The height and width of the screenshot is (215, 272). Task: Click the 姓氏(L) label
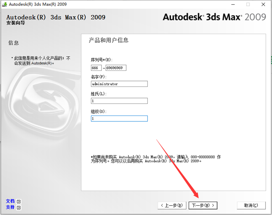[99, 94]
